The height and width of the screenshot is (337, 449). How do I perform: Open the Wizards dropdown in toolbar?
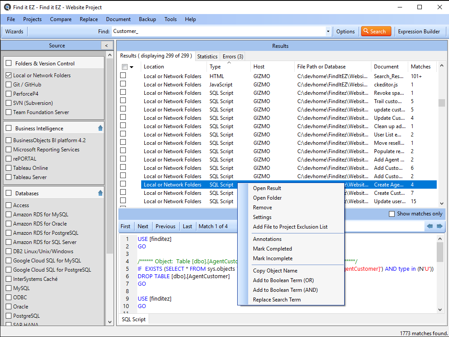coord(14,32)
